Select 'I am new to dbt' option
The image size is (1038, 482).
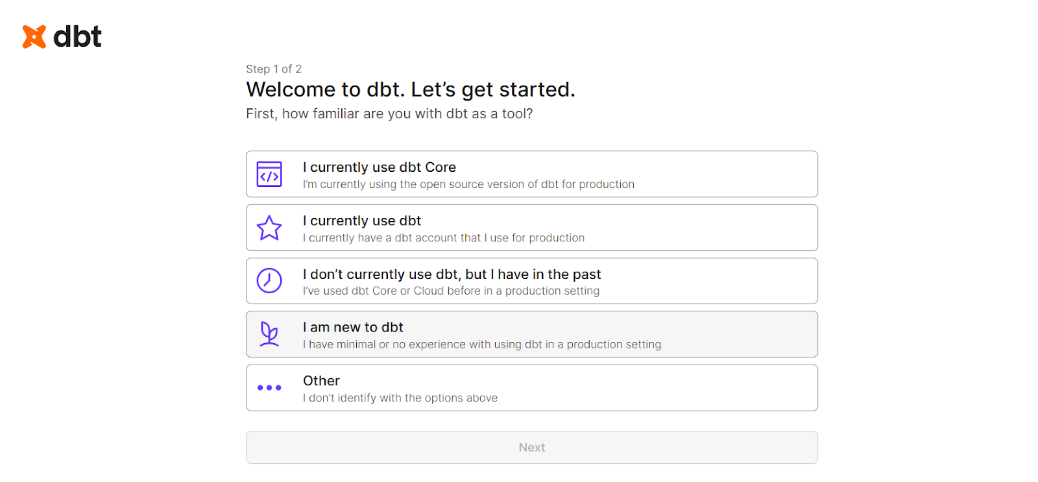531,333
